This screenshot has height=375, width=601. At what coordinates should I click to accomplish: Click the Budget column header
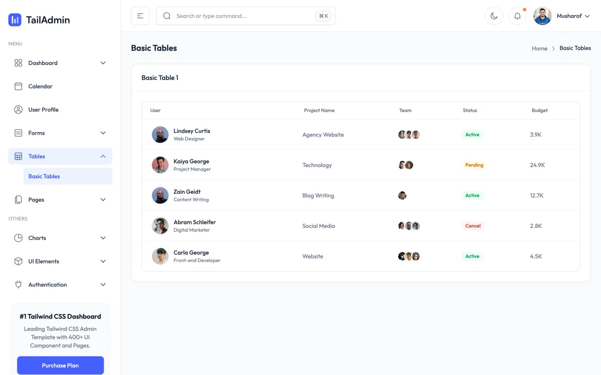pos(539,110)
